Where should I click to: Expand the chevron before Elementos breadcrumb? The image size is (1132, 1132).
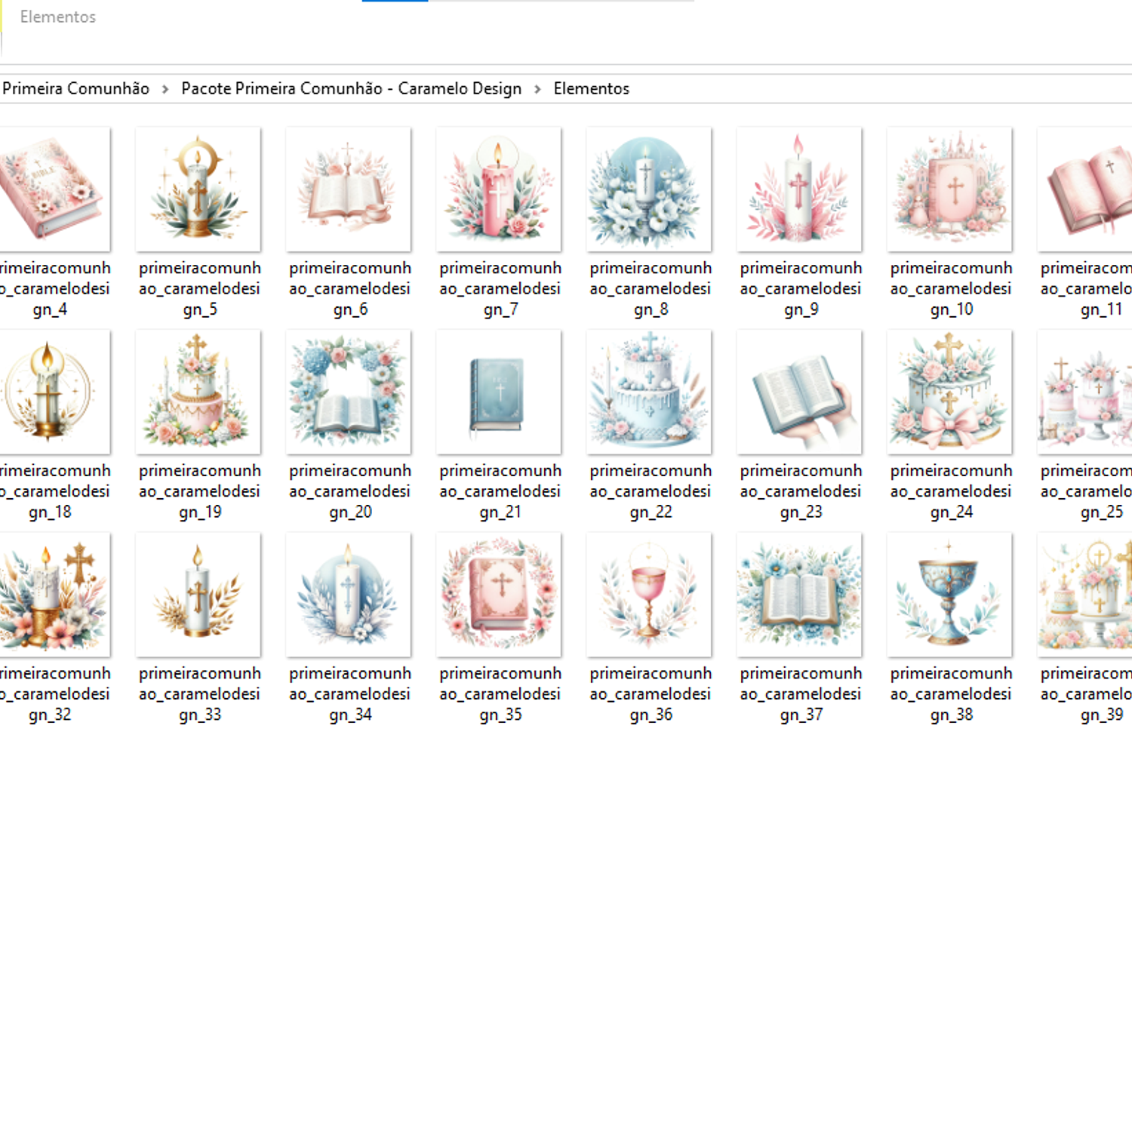click(537, 89)
